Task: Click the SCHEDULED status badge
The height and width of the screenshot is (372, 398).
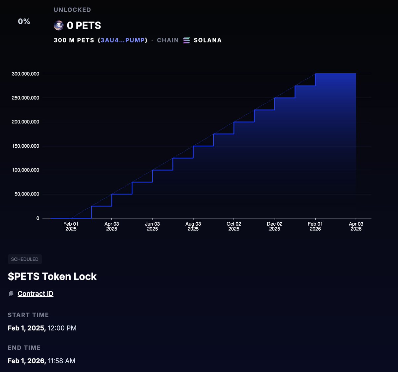Action: [x=25, y=259]
